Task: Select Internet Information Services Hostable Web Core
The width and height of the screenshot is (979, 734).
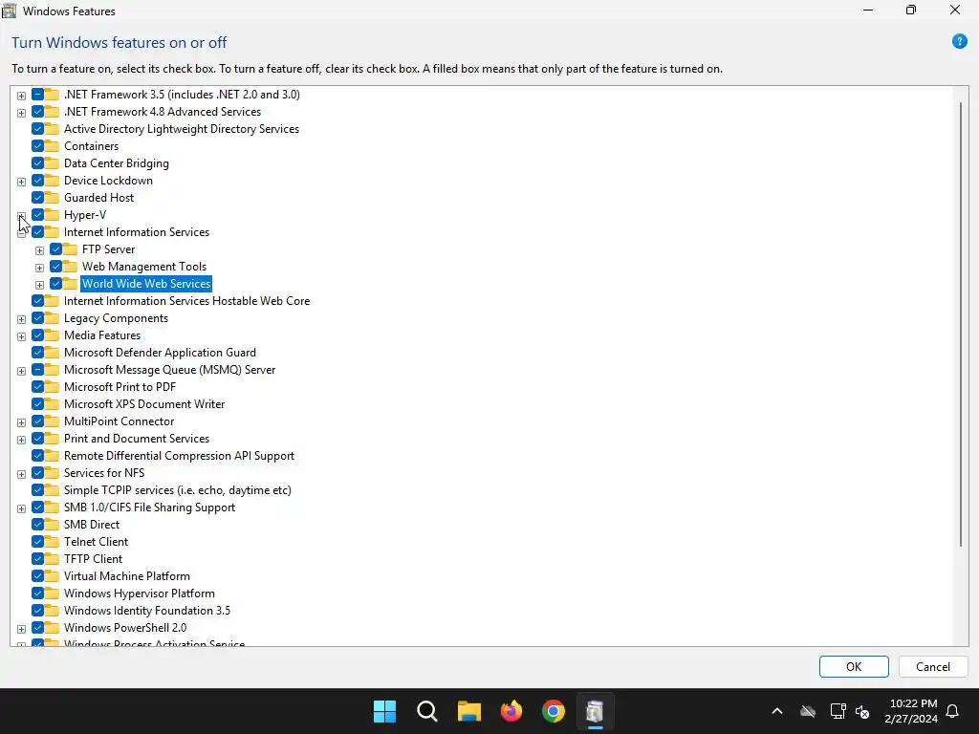Action: click(x=186, y=301)
